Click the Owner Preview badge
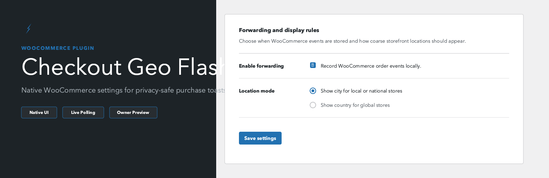Screen dimensions: 549x178 point(133,112)
